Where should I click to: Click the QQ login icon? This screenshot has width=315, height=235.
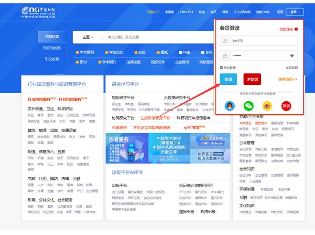[x=228, y=105]
